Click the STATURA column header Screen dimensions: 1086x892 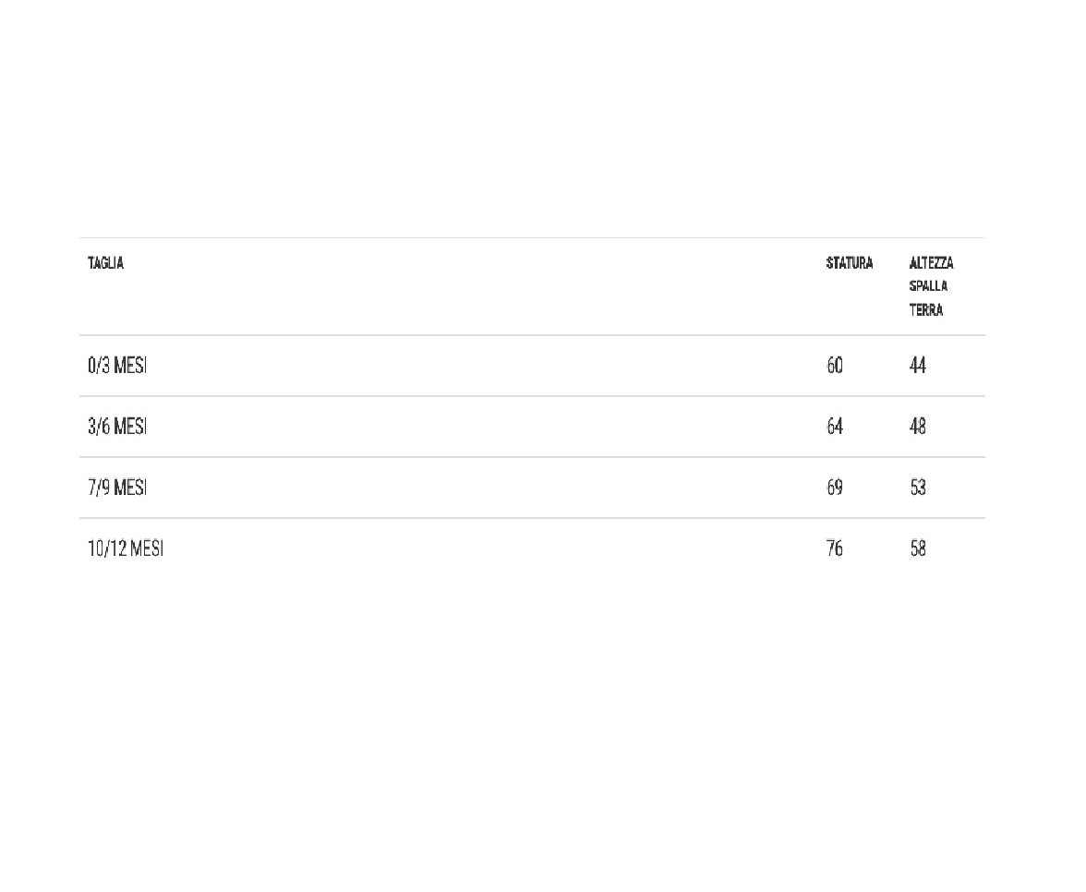point(849,263)
